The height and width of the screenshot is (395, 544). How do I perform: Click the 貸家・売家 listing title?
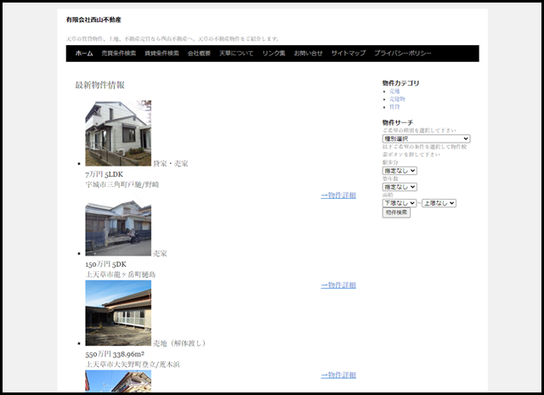171,164
